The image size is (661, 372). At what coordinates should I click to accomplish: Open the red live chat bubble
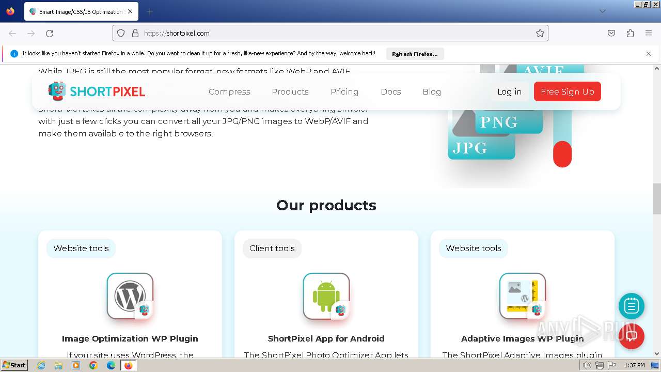click(x=632, y=336)
